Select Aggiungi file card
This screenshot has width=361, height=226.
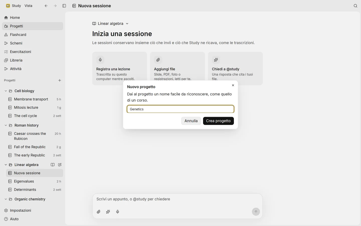[177, 68]
